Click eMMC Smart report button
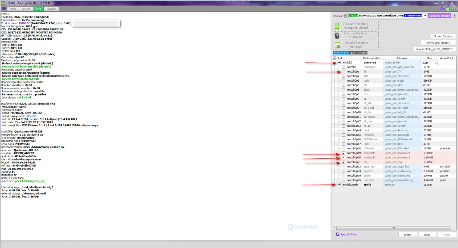The width and height of the screenshot is (458, 248). tap(438, 43)
